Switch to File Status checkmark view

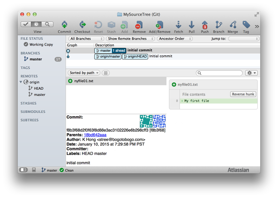[26, 24]
